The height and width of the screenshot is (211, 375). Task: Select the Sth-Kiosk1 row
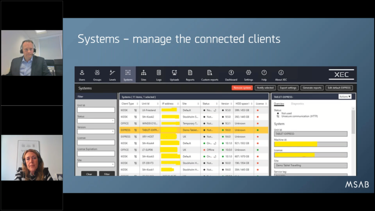coord(194,170)
